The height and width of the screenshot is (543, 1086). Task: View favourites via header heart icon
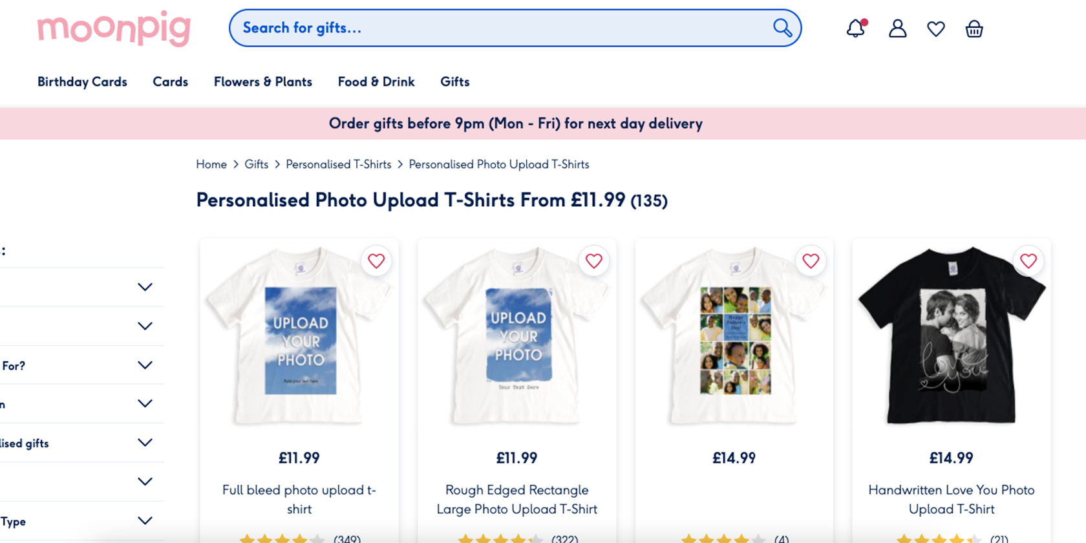tap(935, 29)
